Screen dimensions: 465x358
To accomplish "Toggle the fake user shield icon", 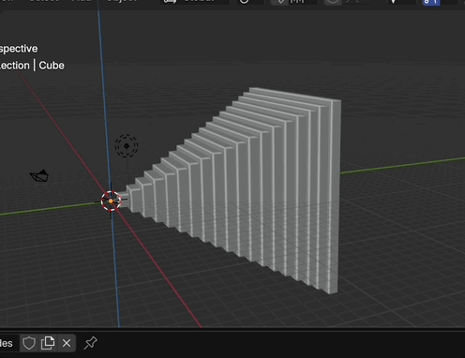I will 29,343.
